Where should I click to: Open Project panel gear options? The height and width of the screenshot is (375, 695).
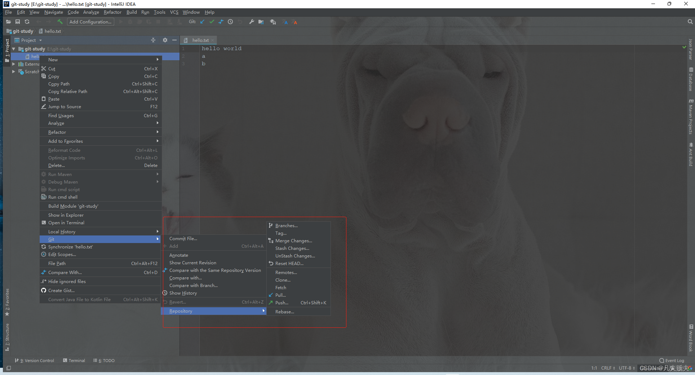point(165,40)
